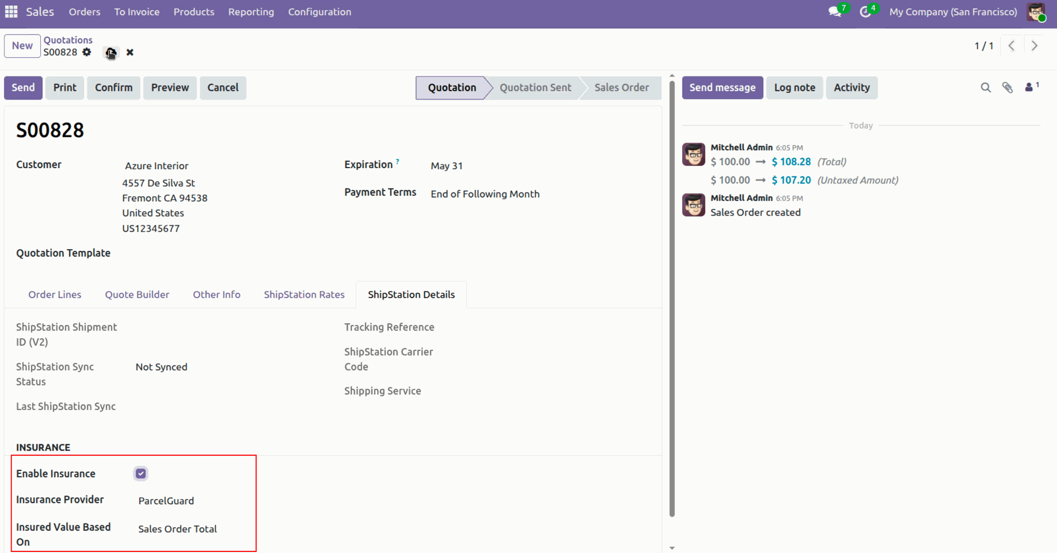Switch to the Other Info tab

(216, 295)
